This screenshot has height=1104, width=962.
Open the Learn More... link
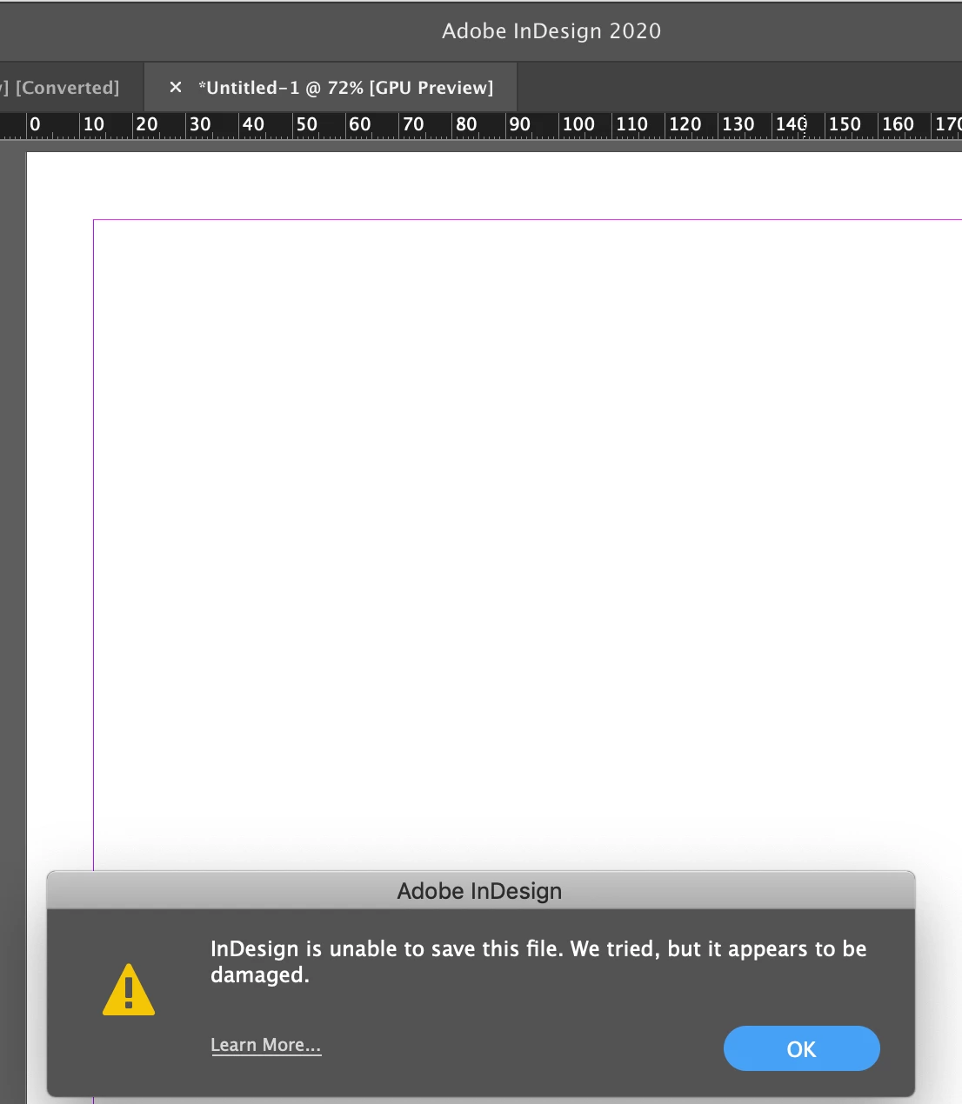click(x=266, y=1045)
